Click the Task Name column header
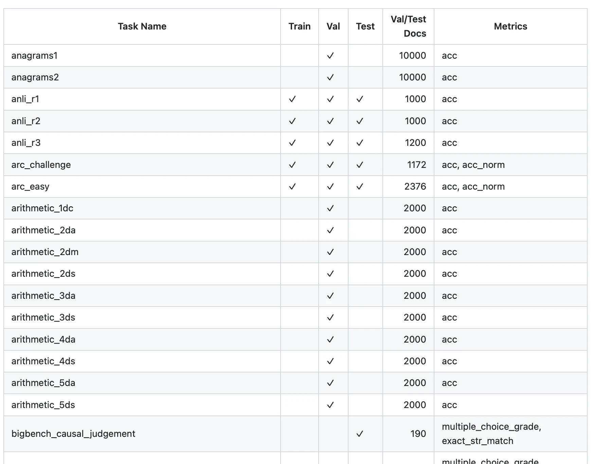Screen dimensions: 591x464 (142, 26)
